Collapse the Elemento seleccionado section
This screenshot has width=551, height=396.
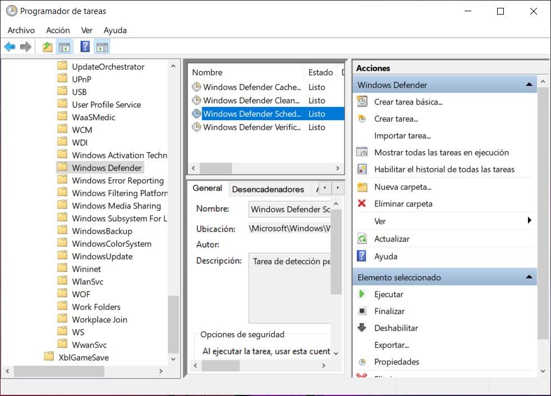coord(529,277)
